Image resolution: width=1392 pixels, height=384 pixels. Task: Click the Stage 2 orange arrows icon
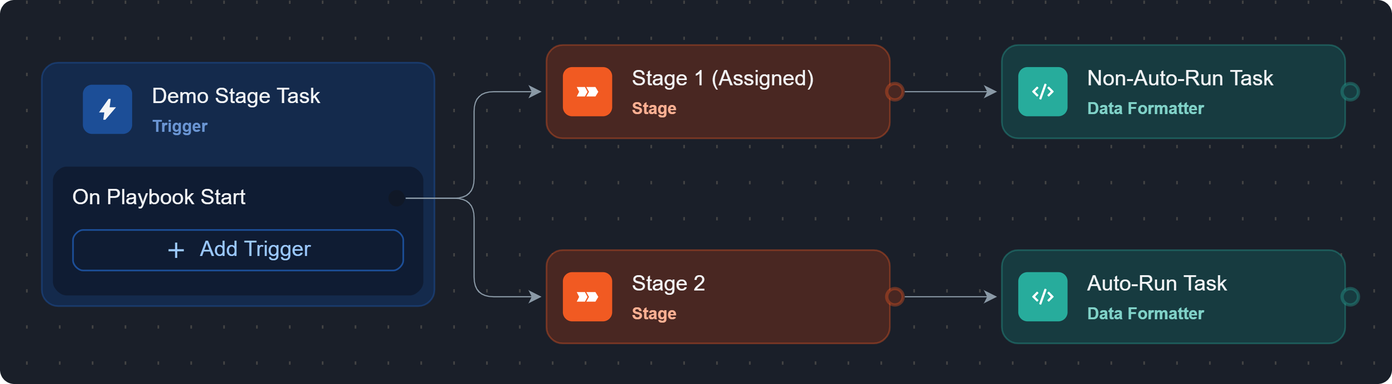tap(587, 297)
